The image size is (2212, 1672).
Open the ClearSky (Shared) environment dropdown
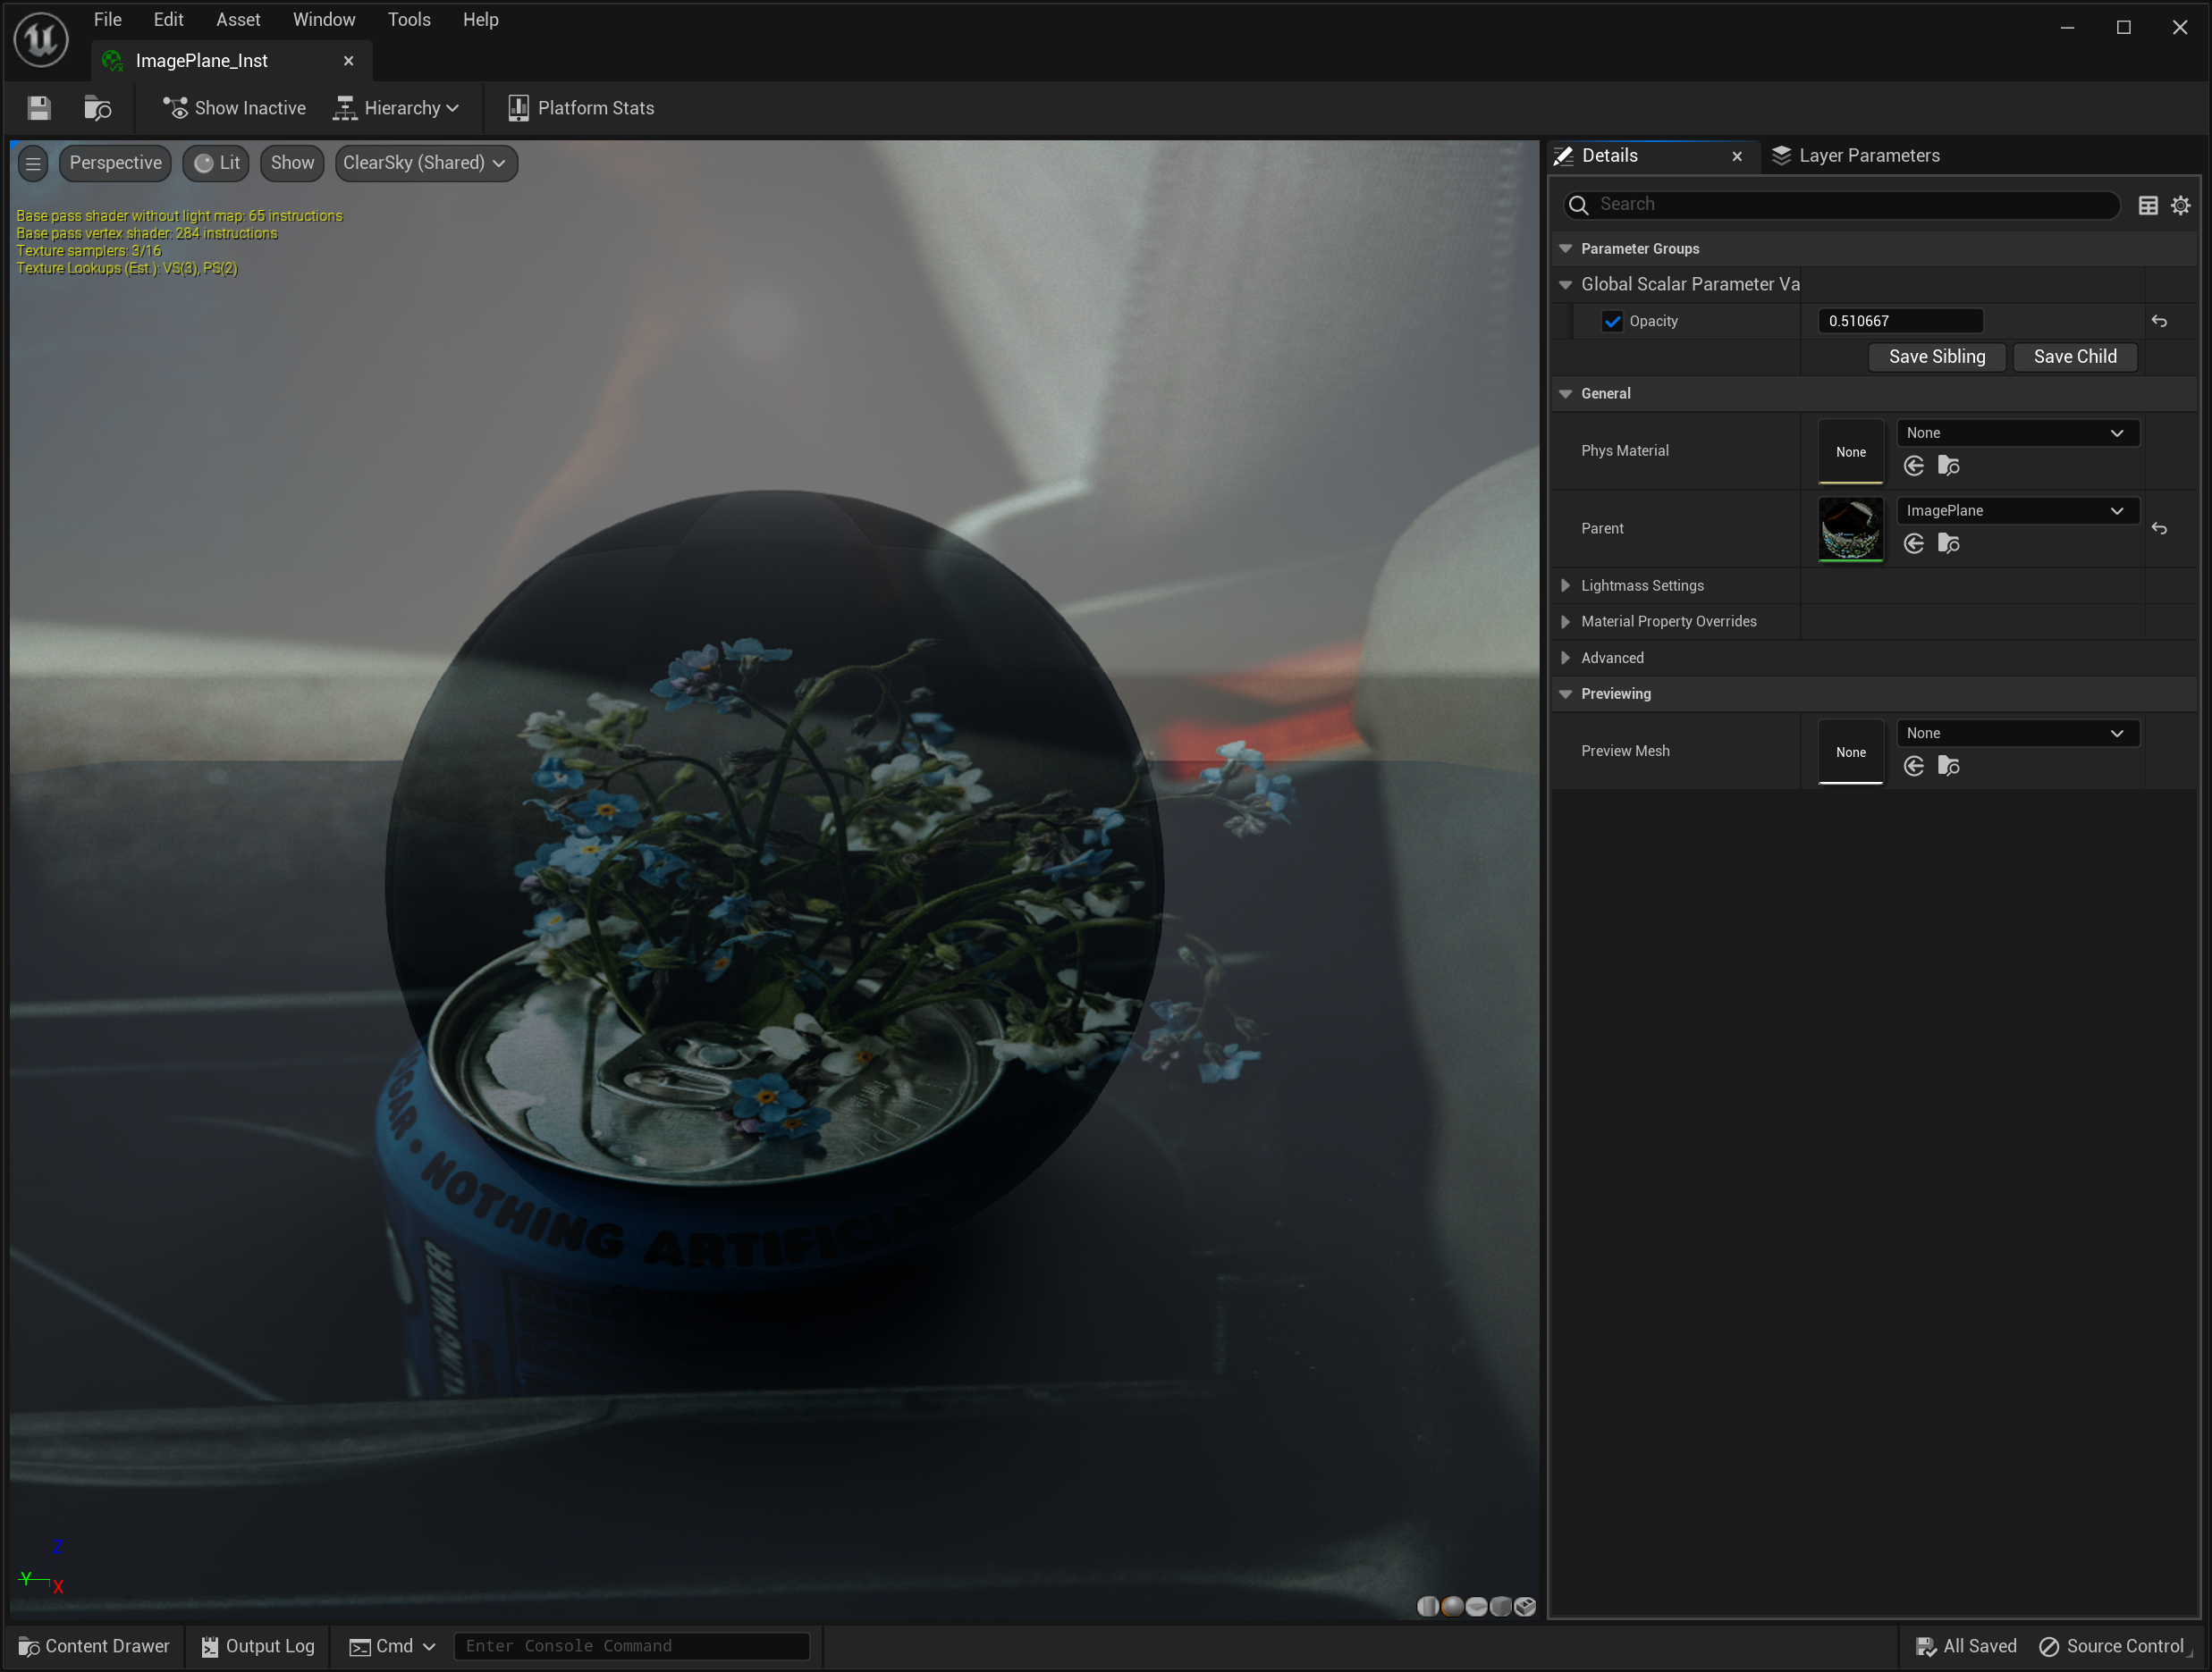425,163
